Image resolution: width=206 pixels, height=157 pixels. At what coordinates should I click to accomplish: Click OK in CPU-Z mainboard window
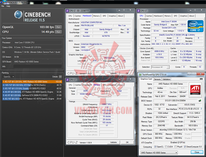point(127,73)
